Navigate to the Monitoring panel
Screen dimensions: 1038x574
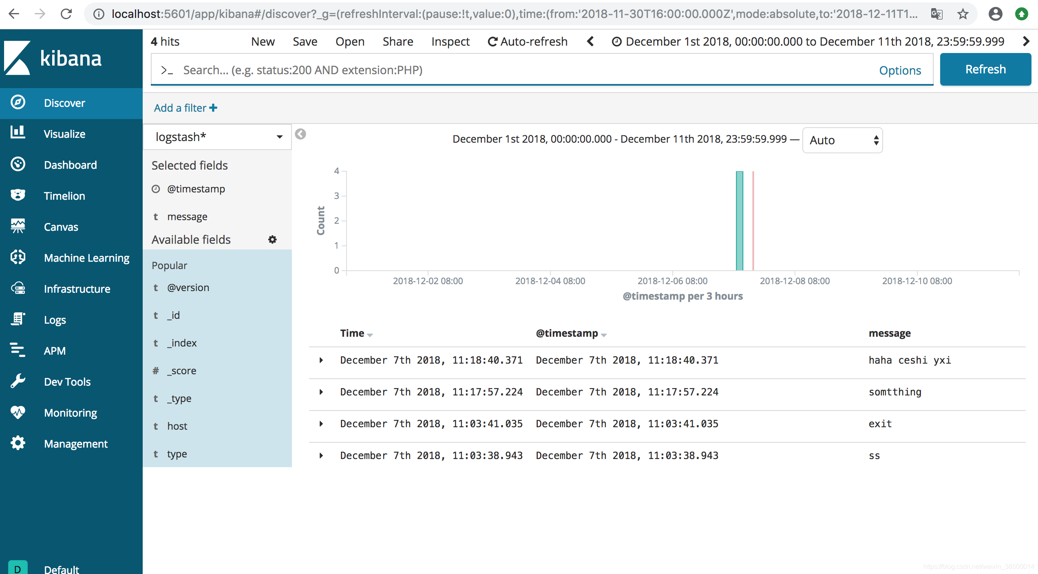[x=71, y=412]
